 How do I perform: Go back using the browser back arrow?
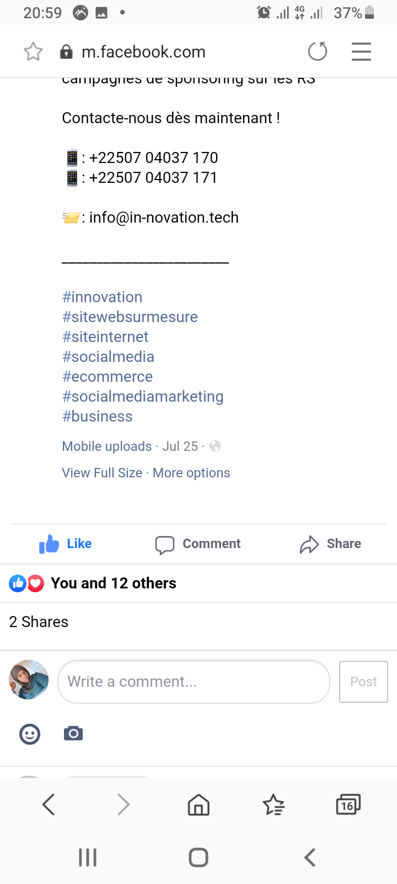(49, 805)
